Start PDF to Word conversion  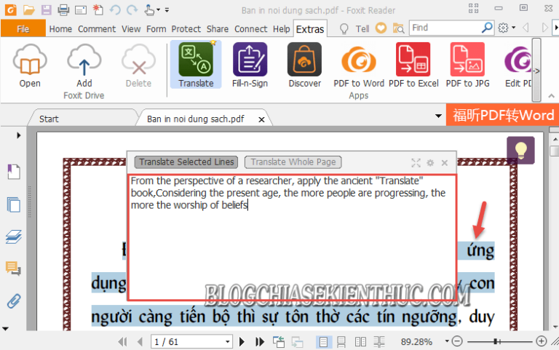[359, 65]
